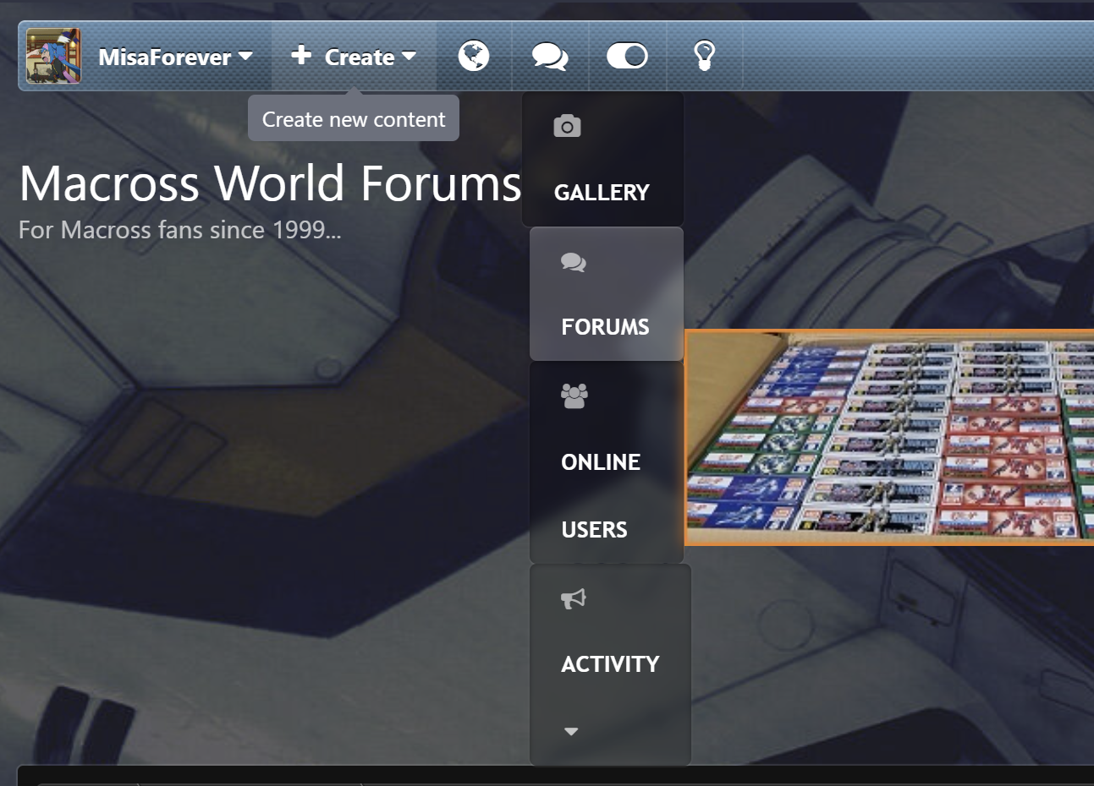Viewport: 1094px width, 786px height.
Task: Click the chat bubbles icon above Forums
Action: (574, 262)
